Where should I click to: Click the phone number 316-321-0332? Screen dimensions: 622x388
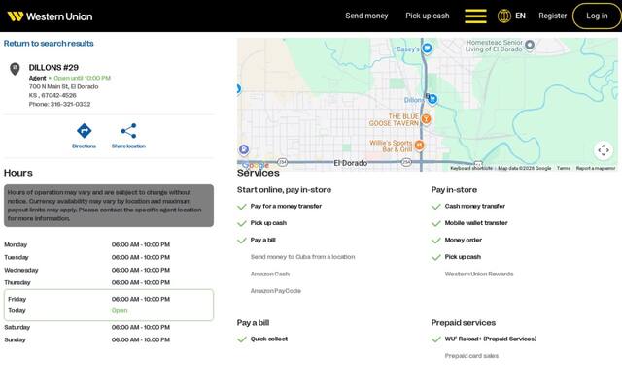click(71, 104)
